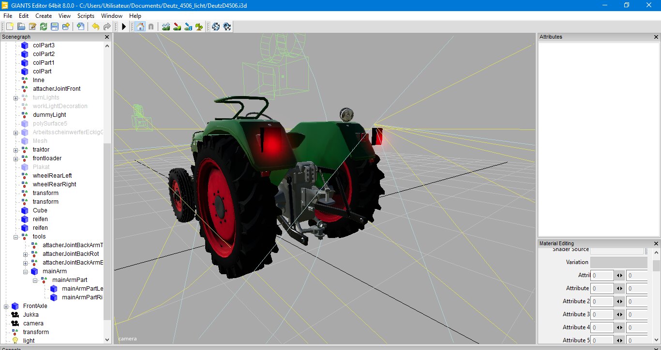Toggle the magnet snapping icon
661x350 pixels.
151,27
